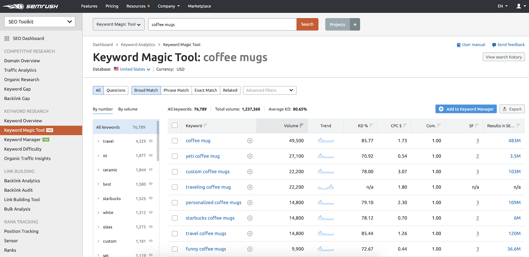Add 'coffee mug' keyword via plus icon
Screen dimensions: 529x257
click(x=250, y=141)
